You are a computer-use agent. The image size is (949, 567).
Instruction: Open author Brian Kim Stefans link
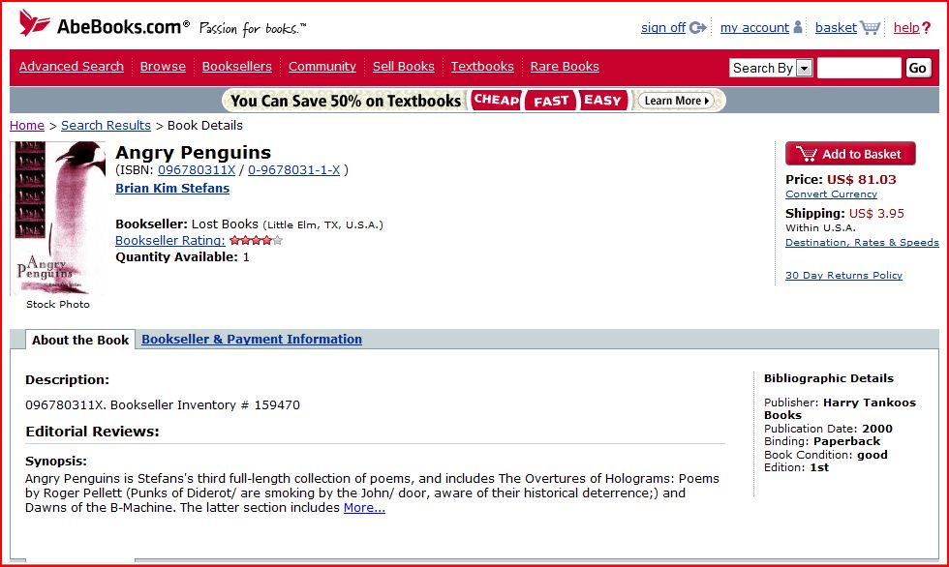pyautogui.click(x=172, y=189)
